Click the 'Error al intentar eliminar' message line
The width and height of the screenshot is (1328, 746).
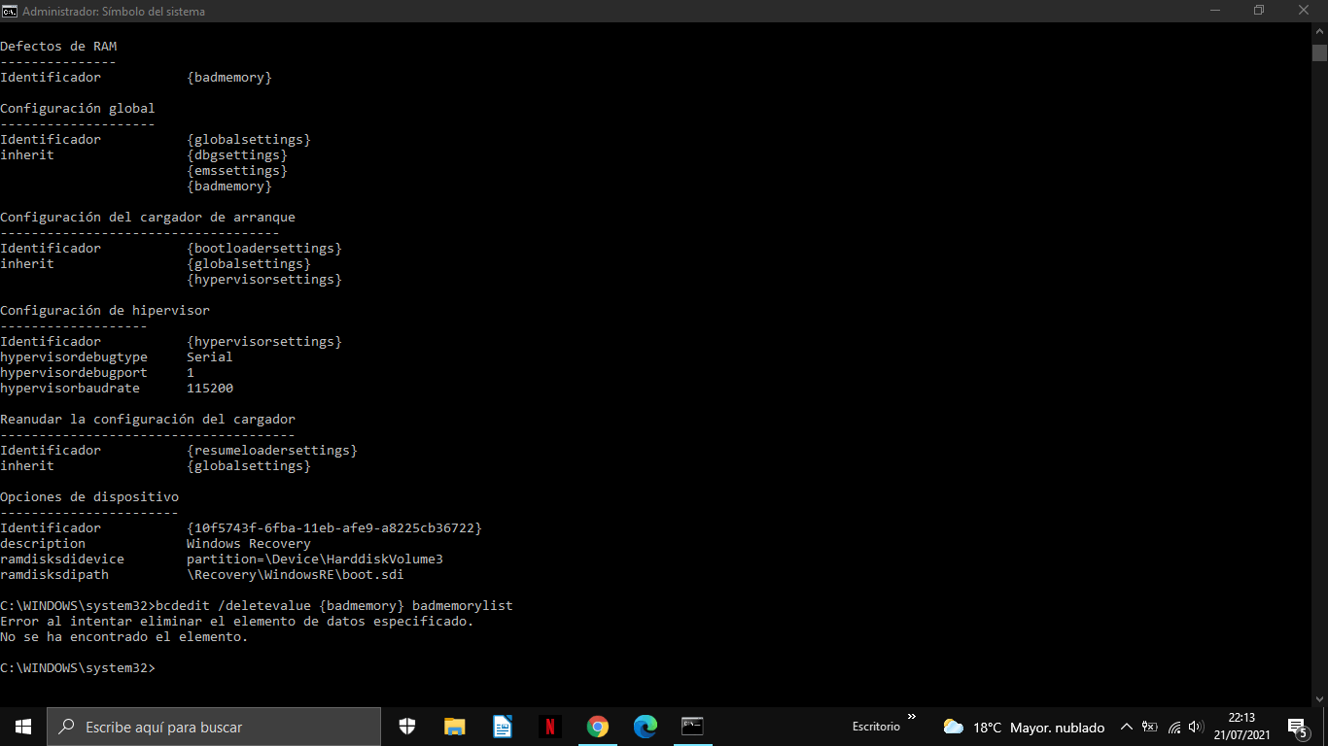(x=237, y=621)
